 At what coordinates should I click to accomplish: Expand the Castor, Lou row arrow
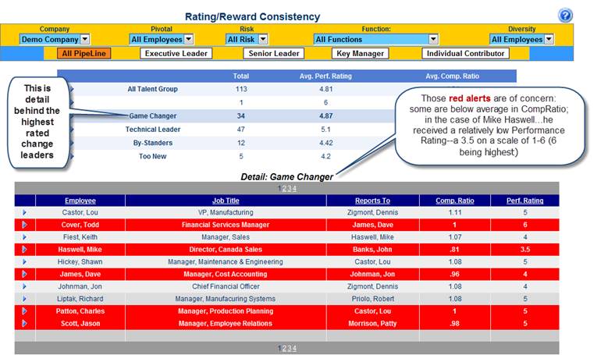click(x=24, y=212)
